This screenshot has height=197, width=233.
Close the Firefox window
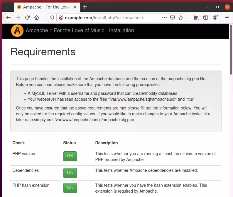227,7
